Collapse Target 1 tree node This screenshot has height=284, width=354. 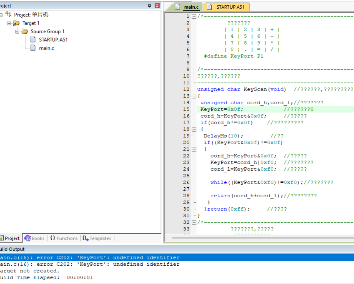click(9, 23)
